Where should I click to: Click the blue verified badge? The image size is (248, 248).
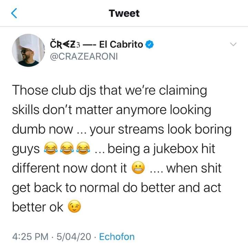[149, 44]
